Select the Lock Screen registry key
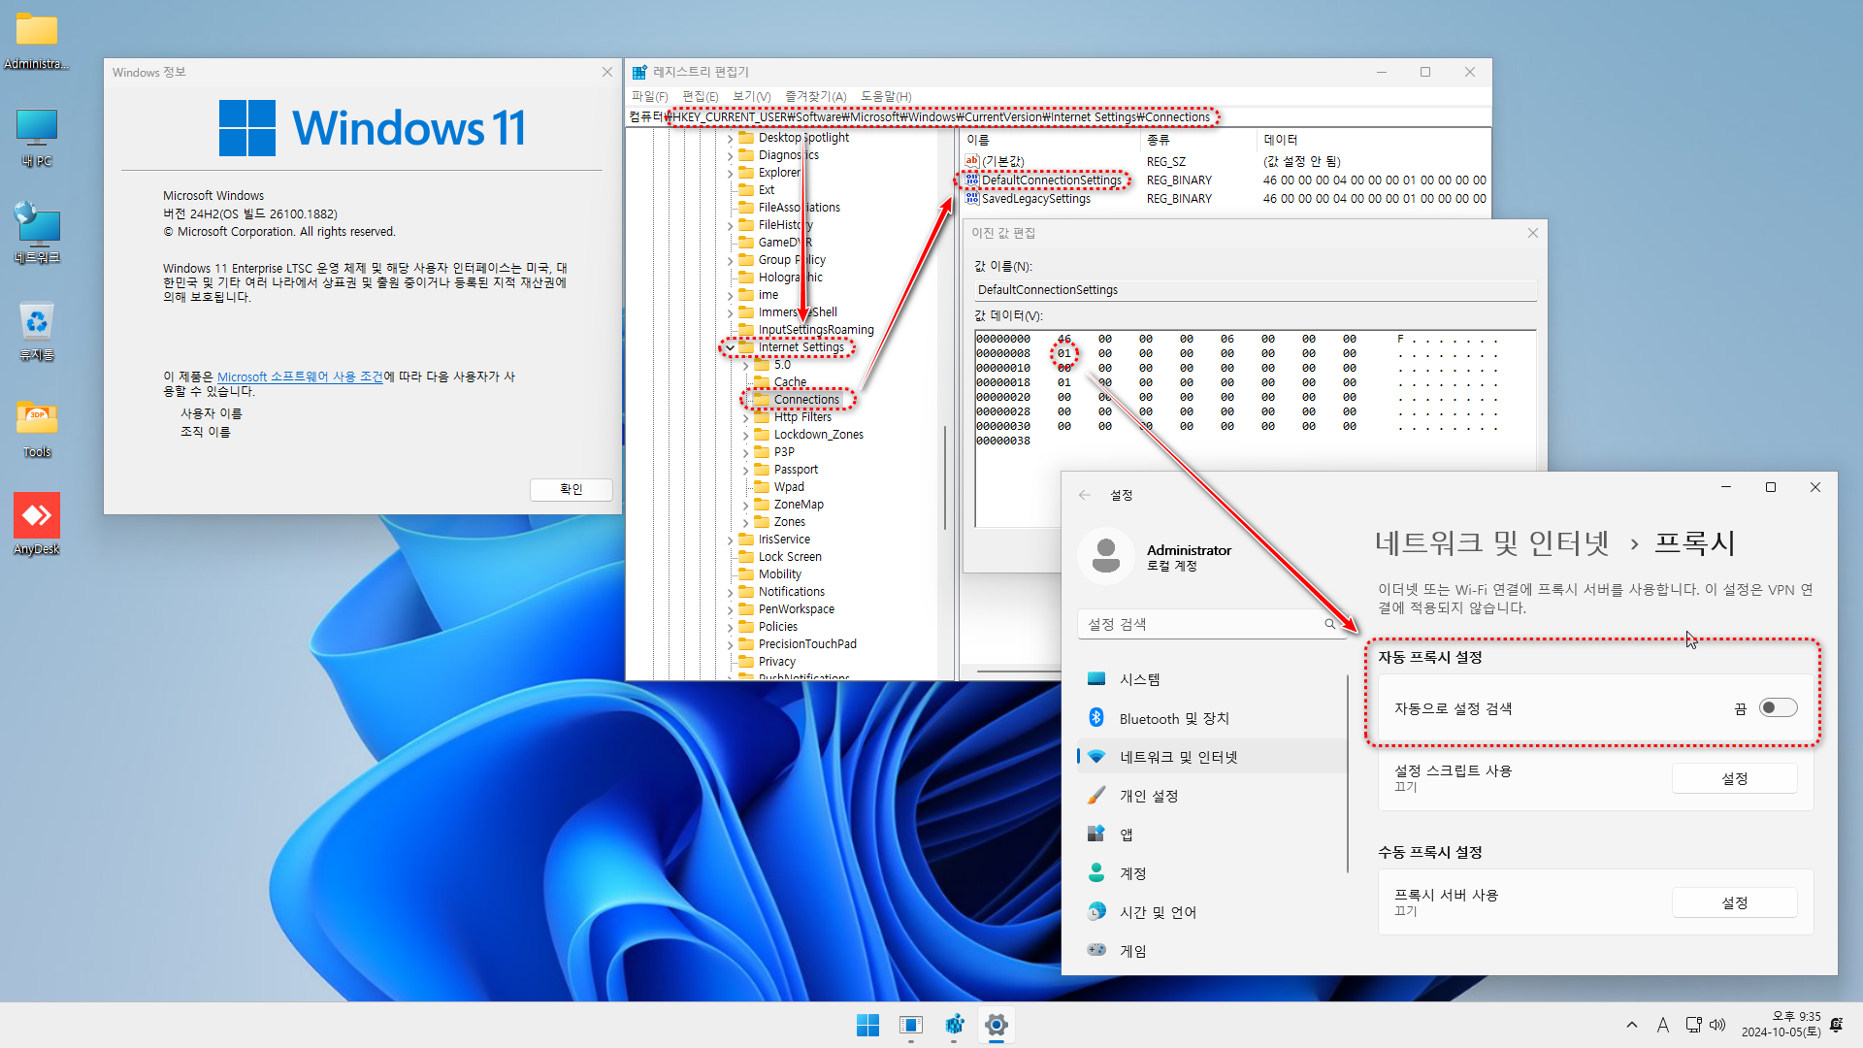Image resolution: width=1863 pixels, height=1048 pixels. (790, 557)
